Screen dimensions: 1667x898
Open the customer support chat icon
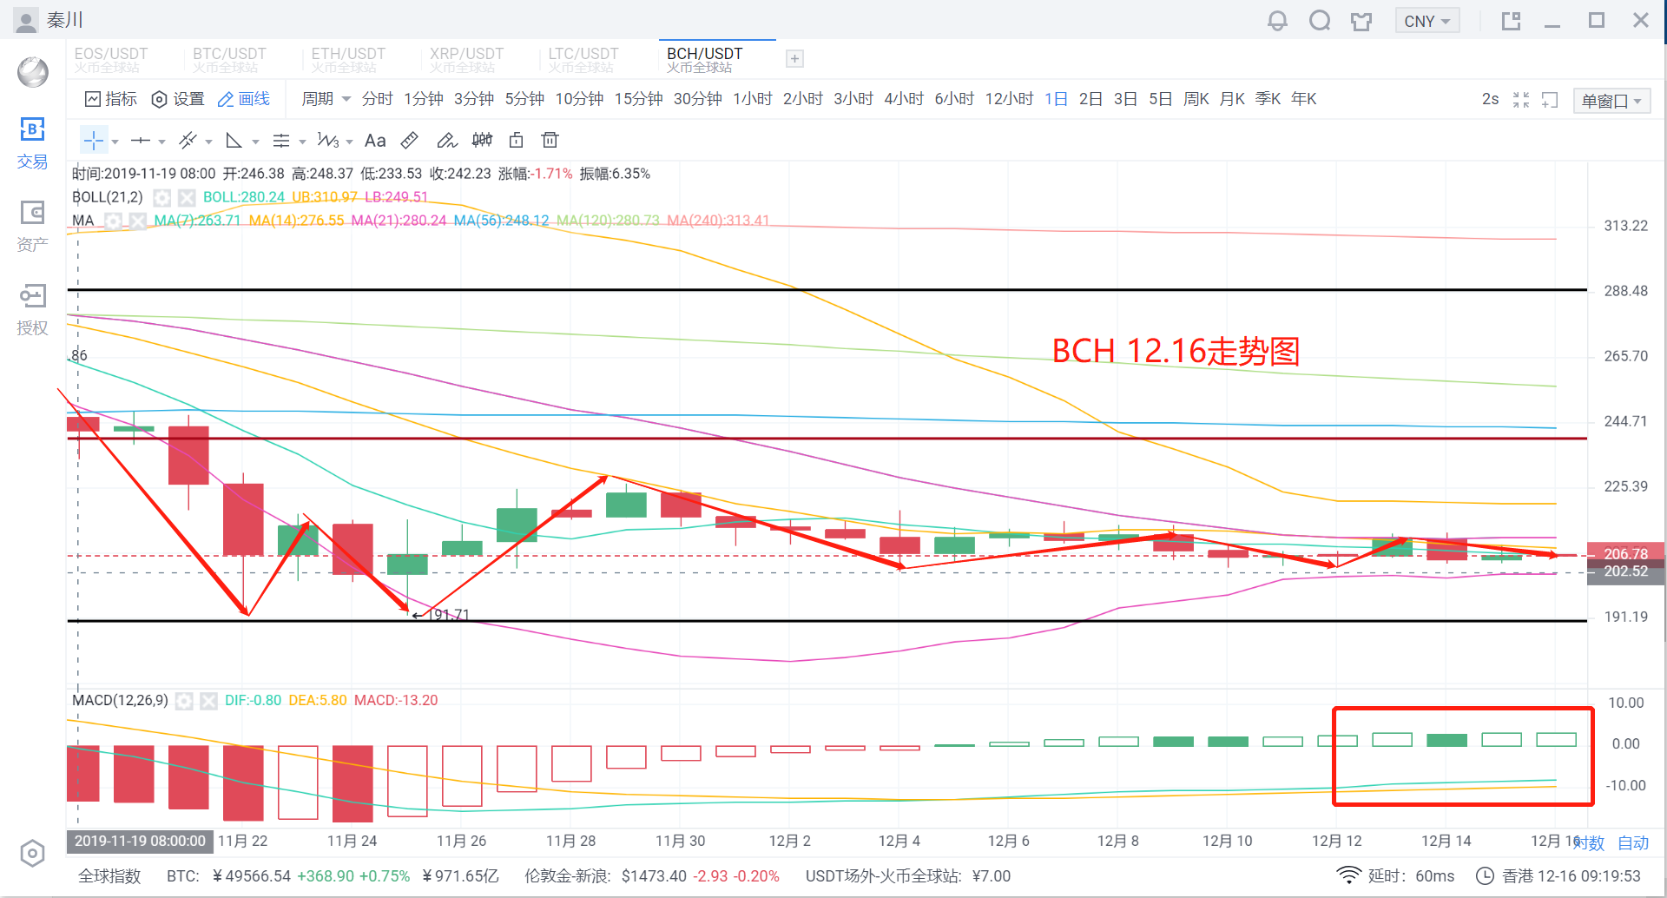pos(1320,20)
